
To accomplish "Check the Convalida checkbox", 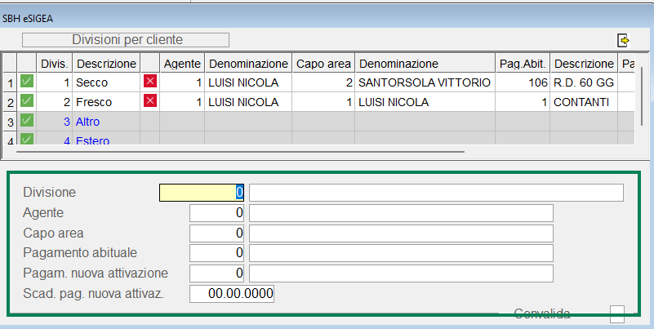I will click(x=617, y=313).
